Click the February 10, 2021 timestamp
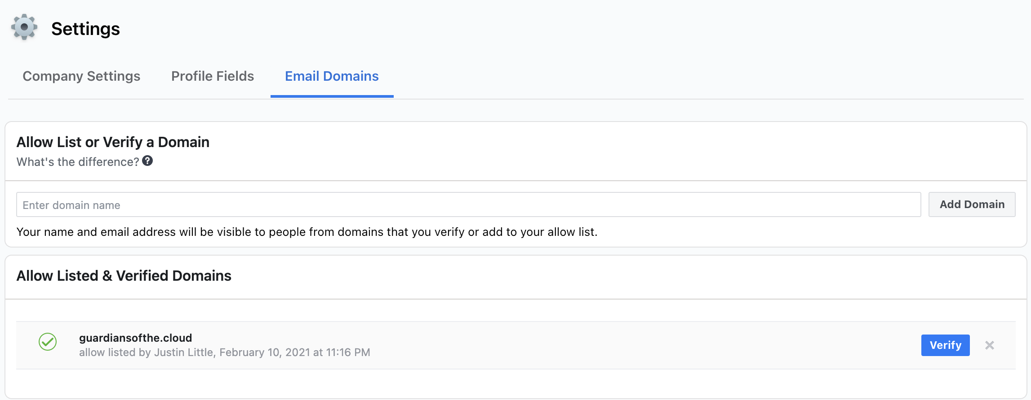The image size is (1031, 400). 294,352
